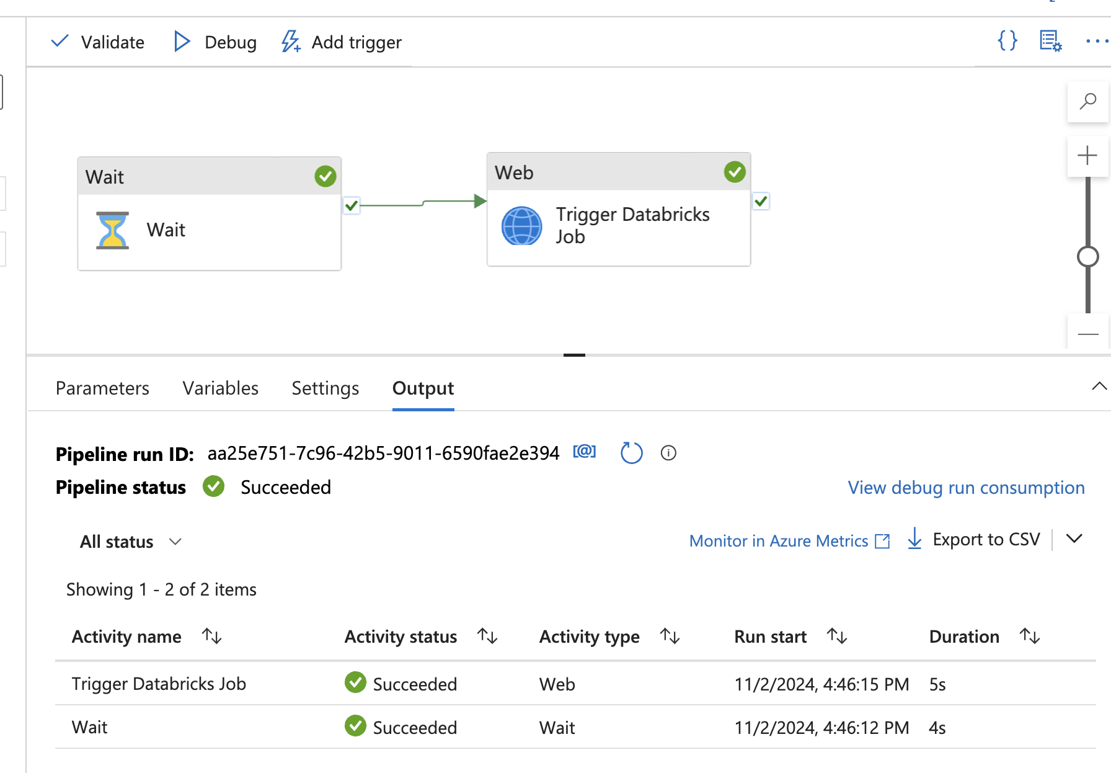The image size is (1111, 773).
Task: Expand the Export to CSV dropdown arrow
Action: pos(1074,539)
